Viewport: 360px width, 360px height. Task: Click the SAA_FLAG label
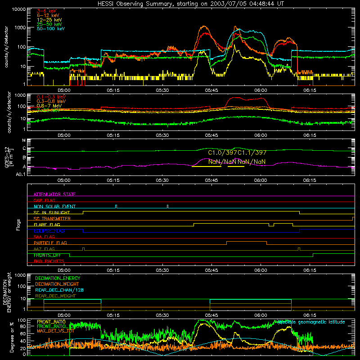[x=44, y=237]
